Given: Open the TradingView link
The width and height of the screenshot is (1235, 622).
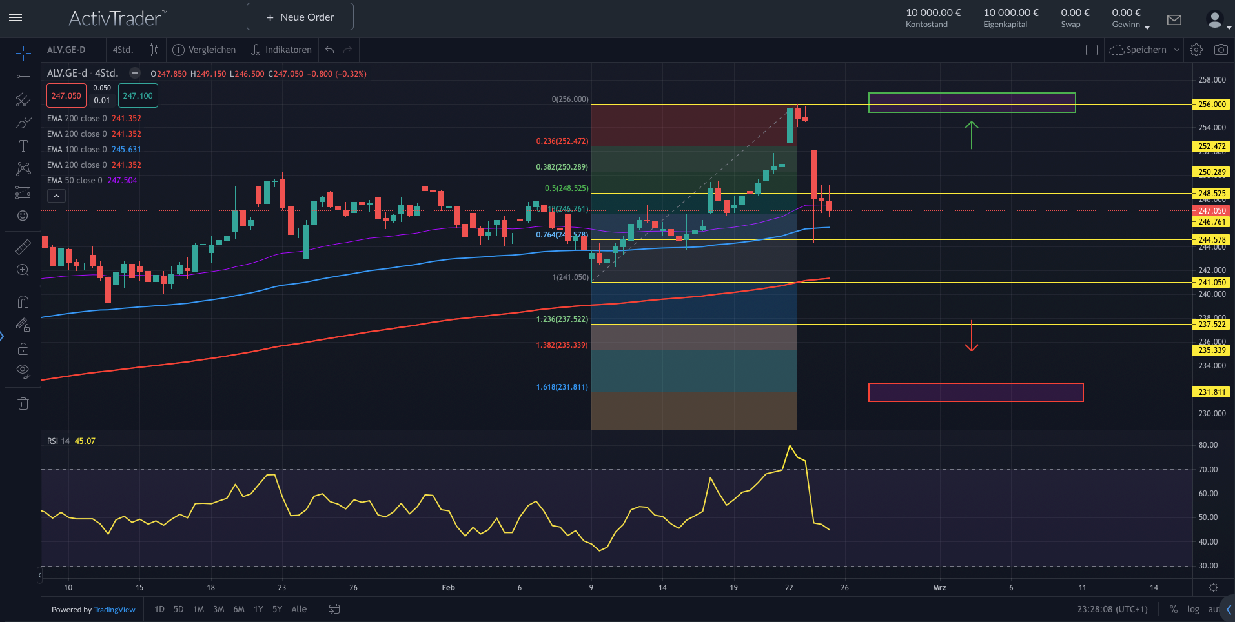Looking at the screenshot, I should [114, 610].
